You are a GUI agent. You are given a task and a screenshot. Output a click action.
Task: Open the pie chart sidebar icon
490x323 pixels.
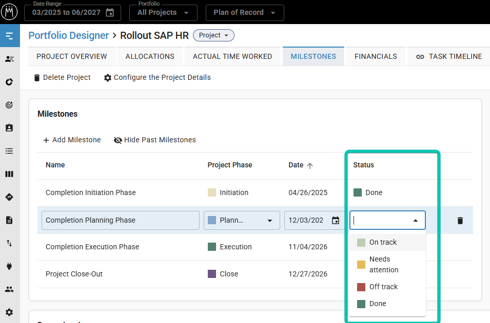[x=9, y=82]
